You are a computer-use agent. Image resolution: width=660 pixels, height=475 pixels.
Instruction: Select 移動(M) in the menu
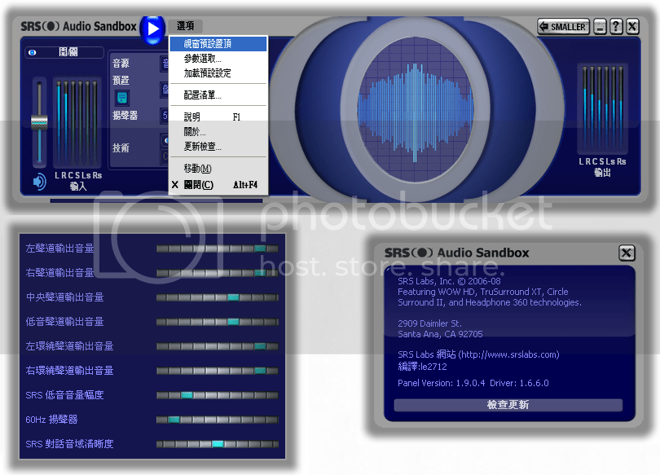pyautogui.click(x=218, y=169)
